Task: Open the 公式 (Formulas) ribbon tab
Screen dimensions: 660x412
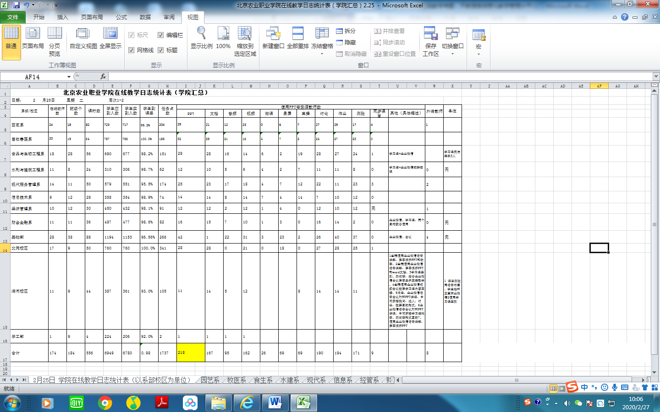Action: pos(121,17)
